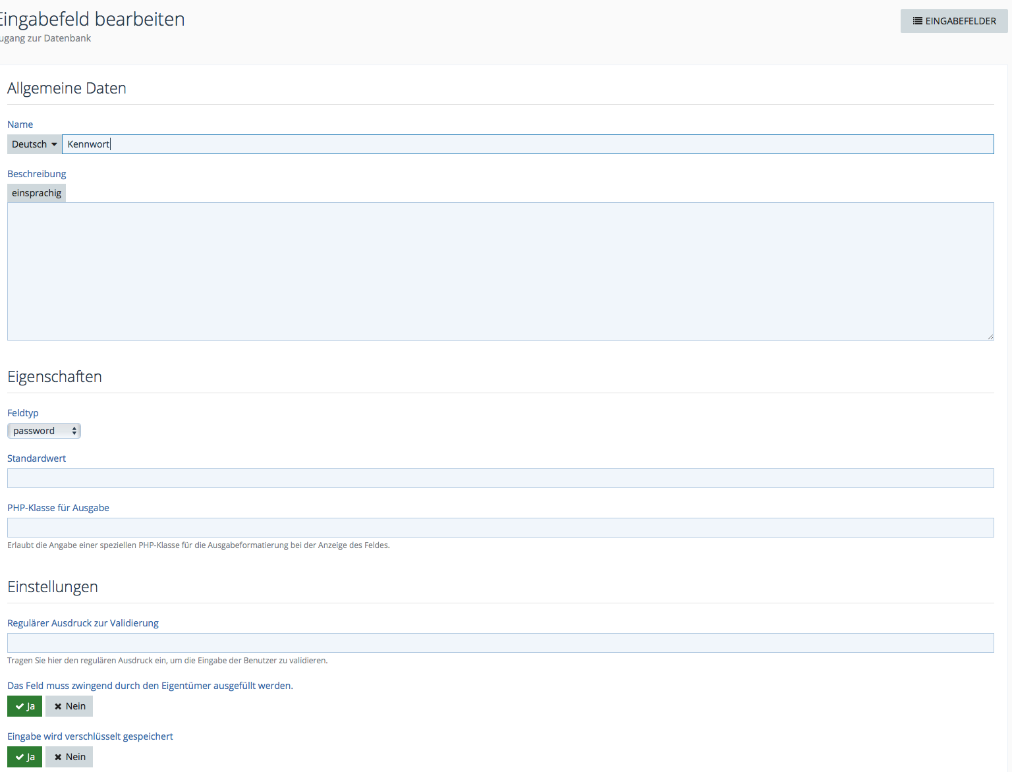This screenshot has height=772, width=1012.
Task: Enable Ja for encrypted storage
Action: tap(25, 757)
